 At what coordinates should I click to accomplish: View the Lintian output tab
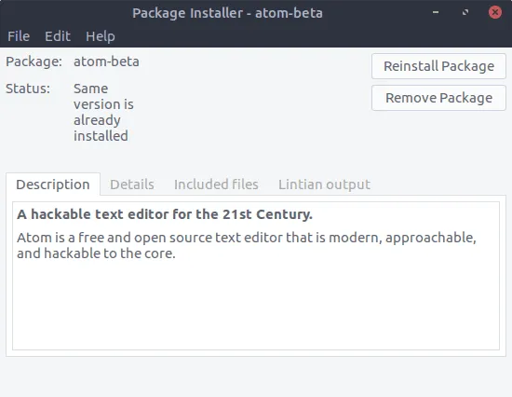click(x=324, y=185)
